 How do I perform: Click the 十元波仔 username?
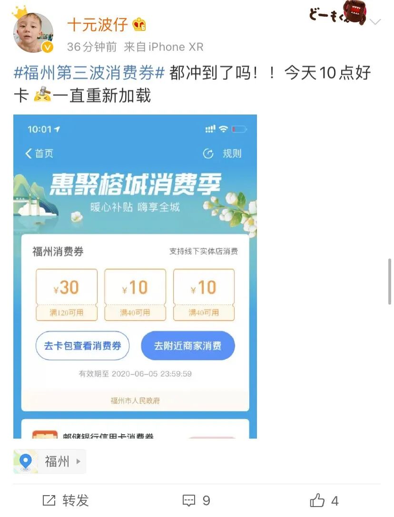tap(98, 25)
